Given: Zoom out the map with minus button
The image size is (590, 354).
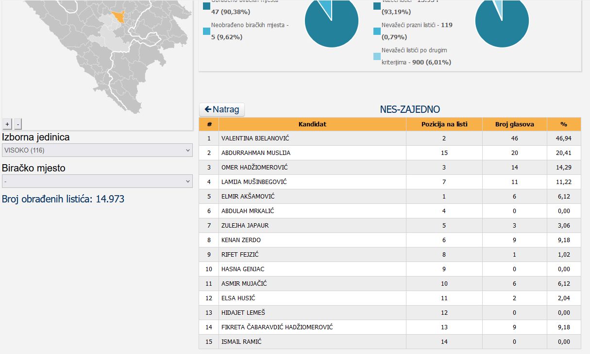Looking at the screenshot, I should [x=18, y=124].
